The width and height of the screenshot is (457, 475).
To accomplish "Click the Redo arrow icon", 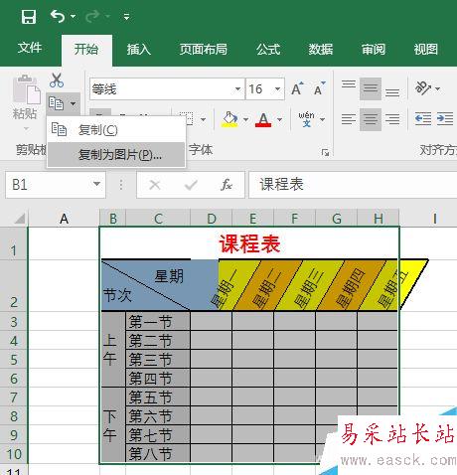I will [x=92, y=16].
